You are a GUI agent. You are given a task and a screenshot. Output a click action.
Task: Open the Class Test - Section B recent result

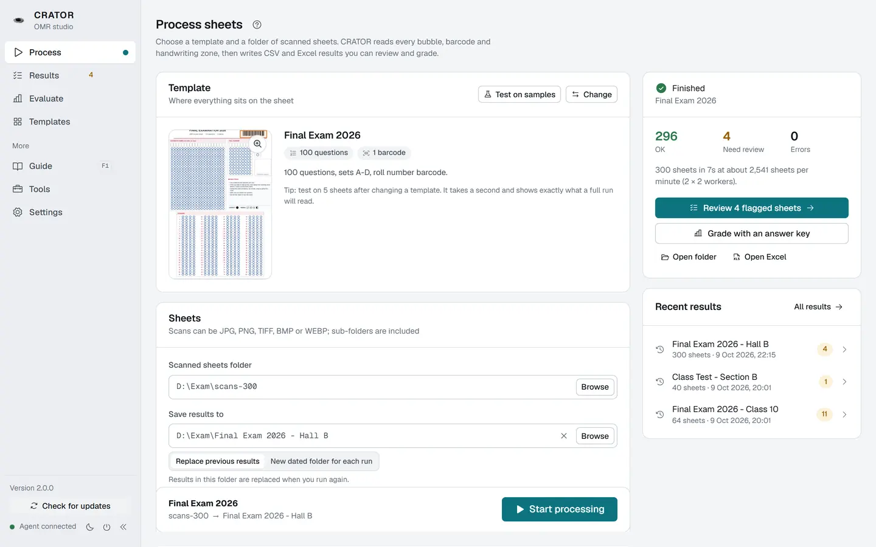(752, 382)
